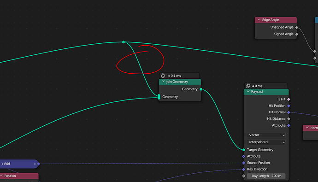The height and width of the screenshot is (182, 318).
Task: Select the Edge Angle node header
Action: 276,20
